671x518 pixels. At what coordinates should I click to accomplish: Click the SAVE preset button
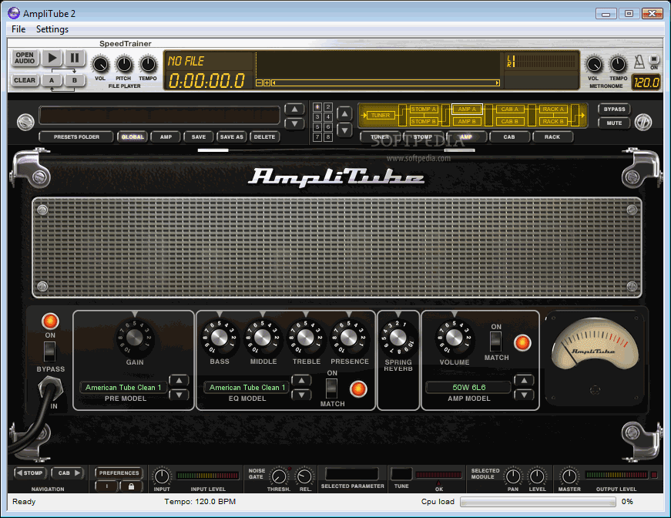(199, 137)
